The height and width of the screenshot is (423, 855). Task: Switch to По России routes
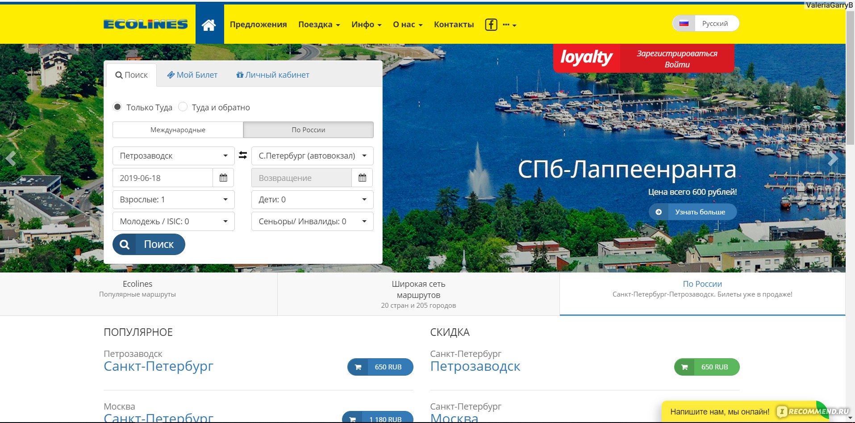[x=309, y=130]
